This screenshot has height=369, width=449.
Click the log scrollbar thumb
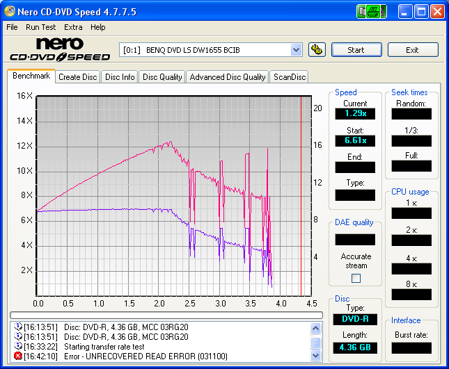(315, 343)
